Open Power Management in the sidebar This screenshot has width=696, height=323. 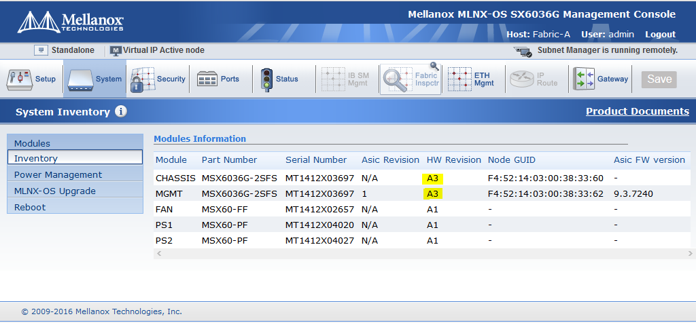point(75,174)
